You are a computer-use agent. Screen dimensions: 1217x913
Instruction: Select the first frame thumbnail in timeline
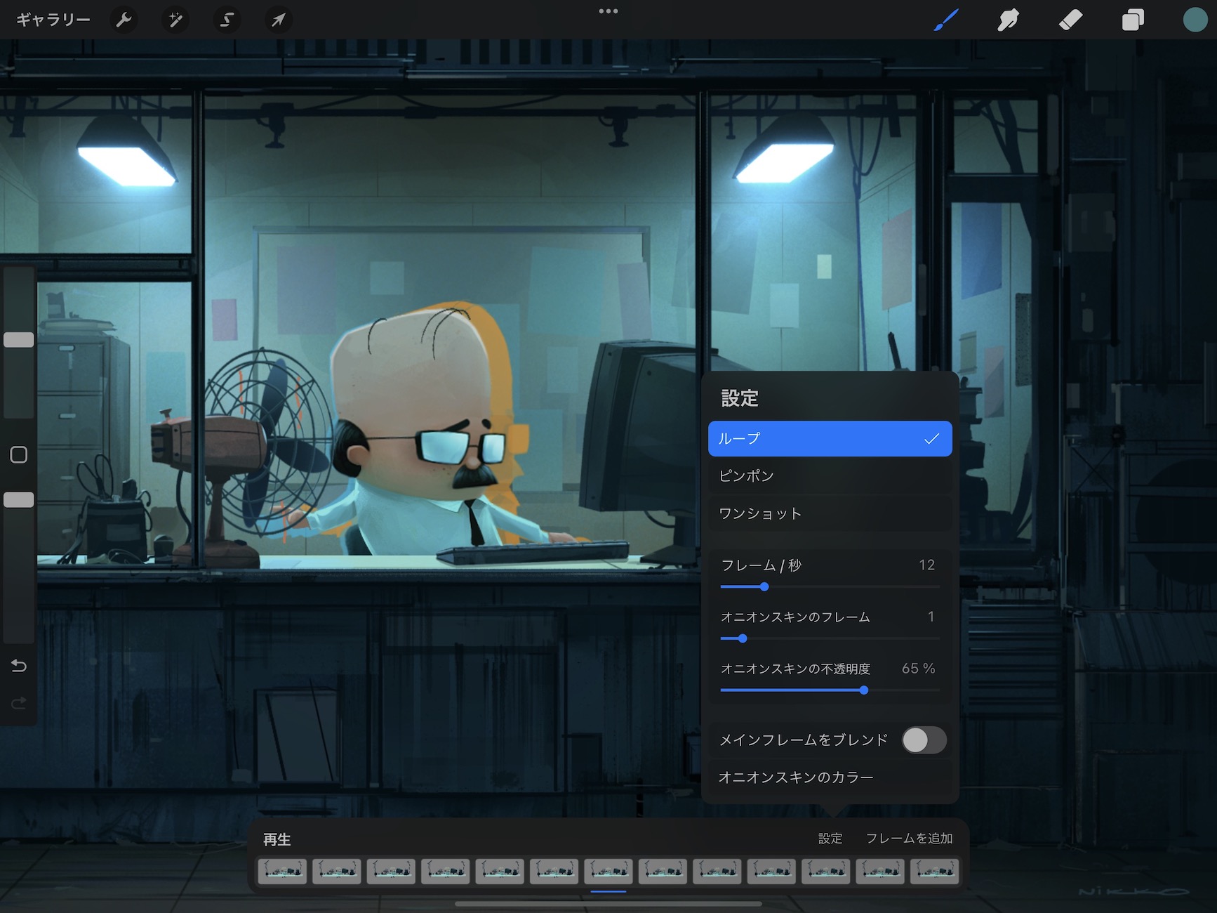click(282, 871)
